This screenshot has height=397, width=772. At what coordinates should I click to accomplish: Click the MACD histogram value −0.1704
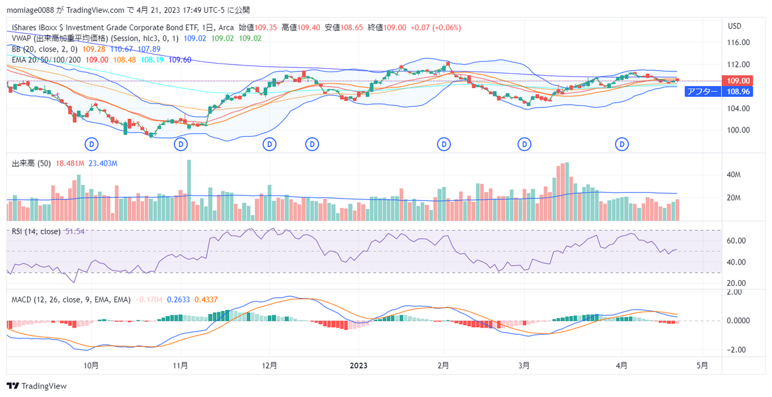149,299
